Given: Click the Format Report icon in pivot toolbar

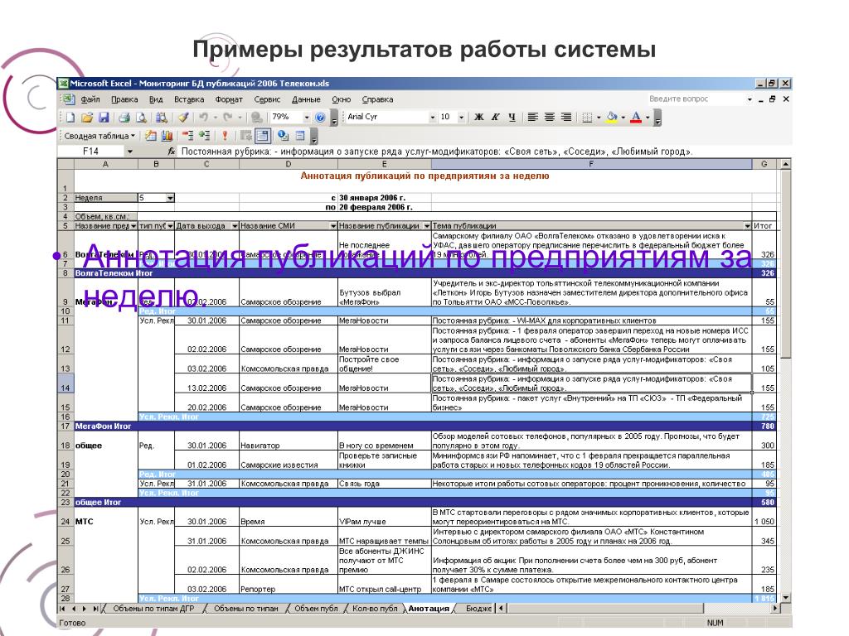Looking at the screenshot, I should 150,136.
